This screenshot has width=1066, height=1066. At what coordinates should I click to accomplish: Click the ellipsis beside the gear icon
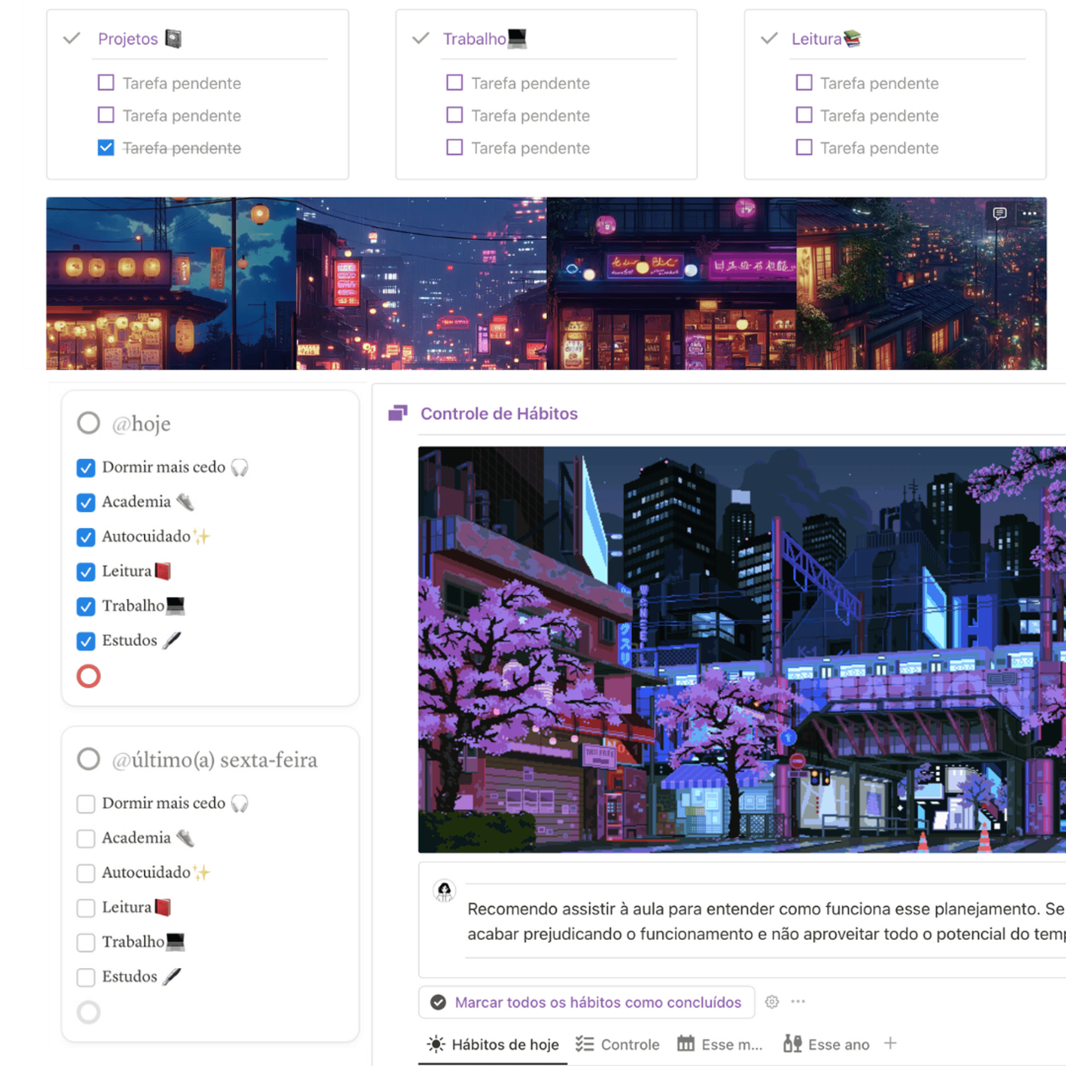(x=798, y=1001)
